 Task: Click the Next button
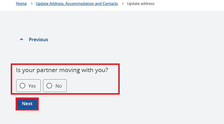coord(27,104)
